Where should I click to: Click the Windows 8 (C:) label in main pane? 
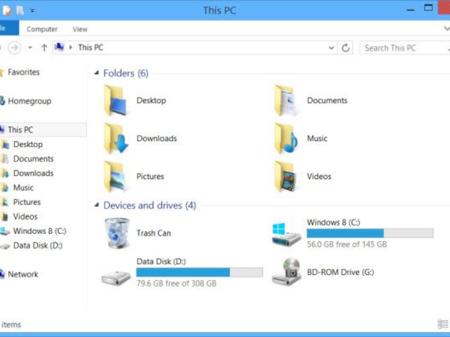(333, 222)
